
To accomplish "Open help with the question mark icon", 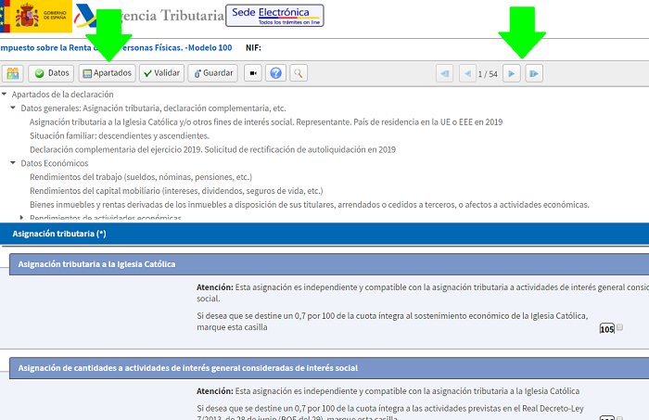I will (275, 73).
